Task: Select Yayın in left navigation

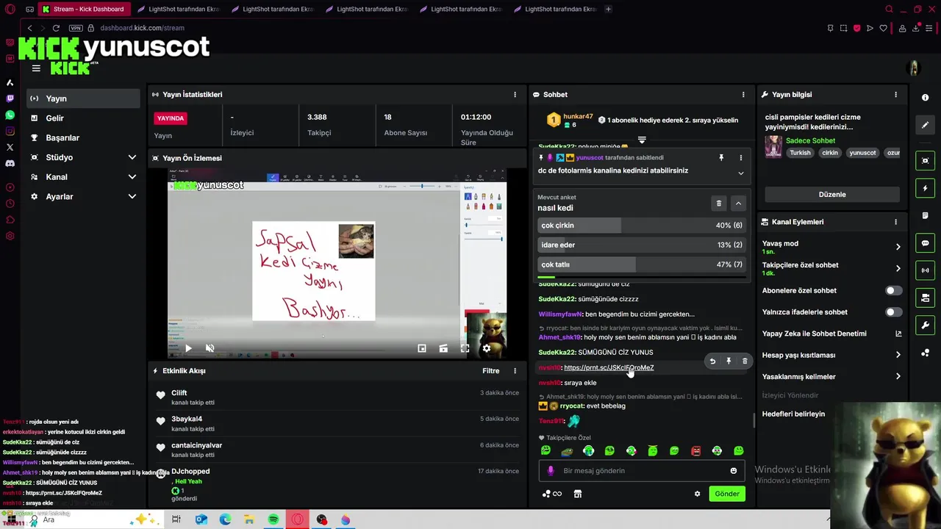Action: click(83, 98)
